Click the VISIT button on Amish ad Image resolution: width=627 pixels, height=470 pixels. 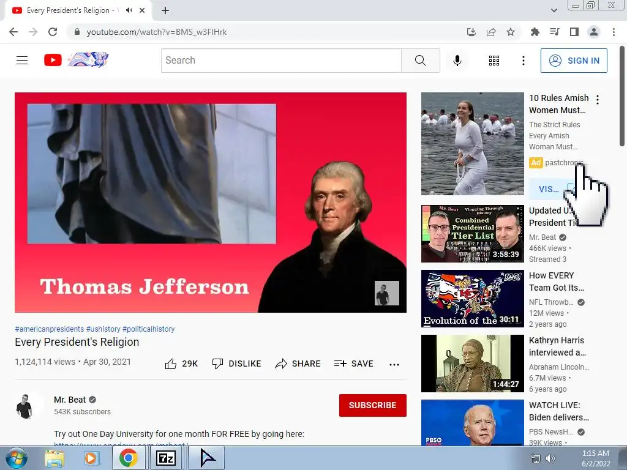pyautogui.click(x=549, y=189)
